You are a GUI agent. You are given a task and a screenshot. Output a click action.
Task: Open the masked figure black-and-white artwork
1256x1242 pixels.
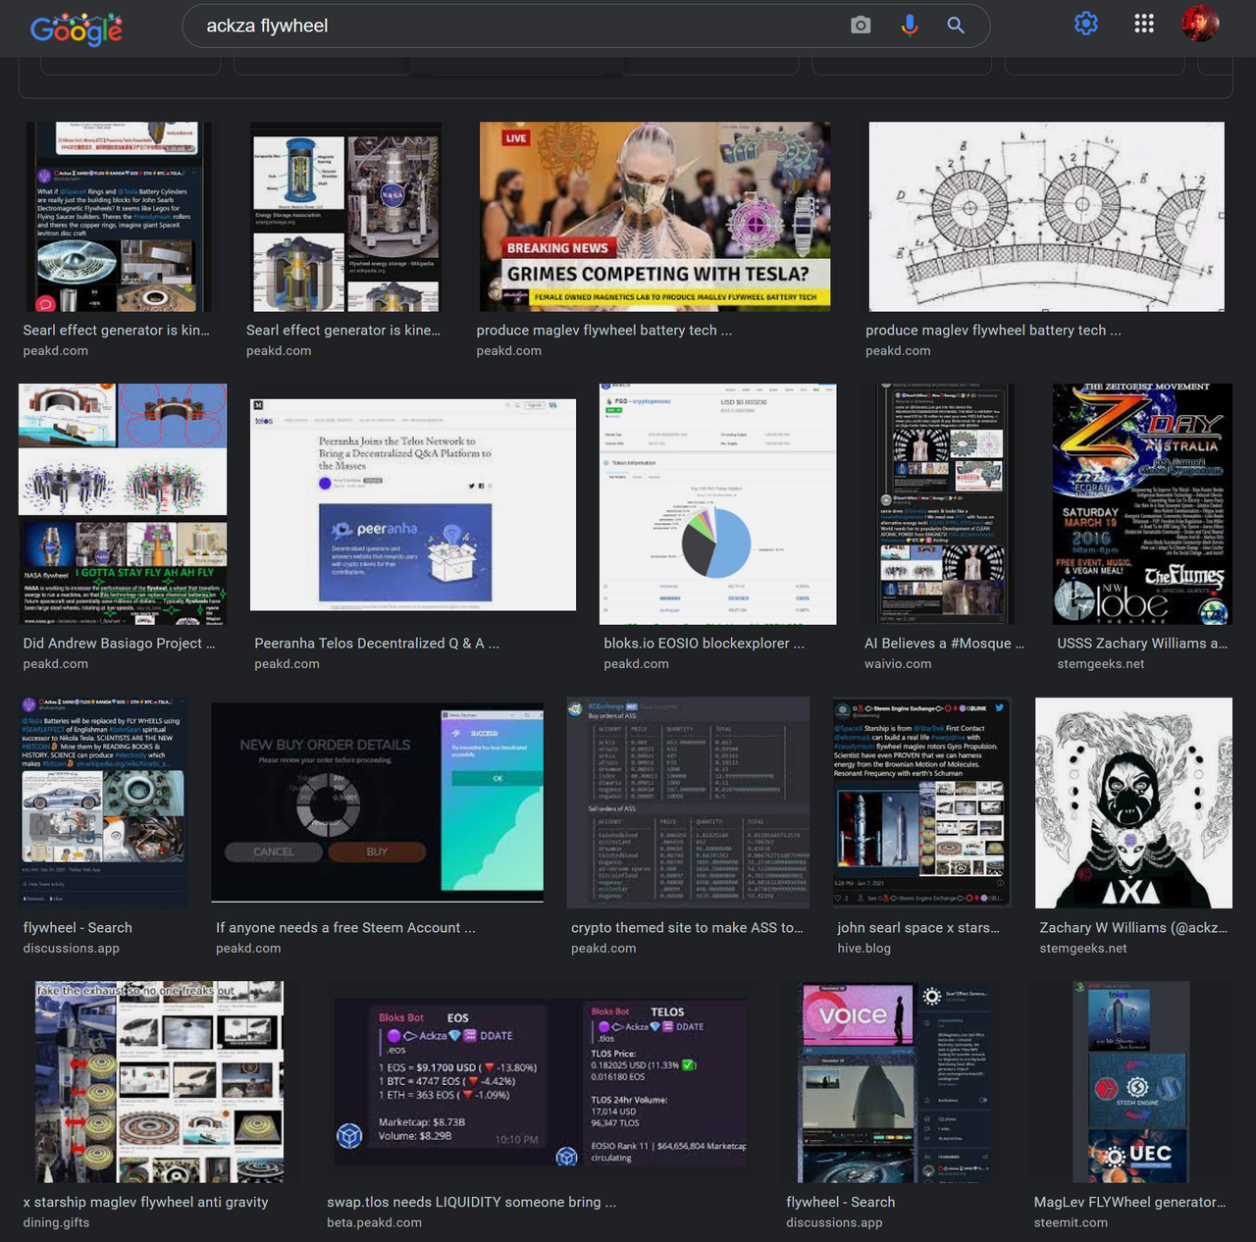click(1133, 802)
